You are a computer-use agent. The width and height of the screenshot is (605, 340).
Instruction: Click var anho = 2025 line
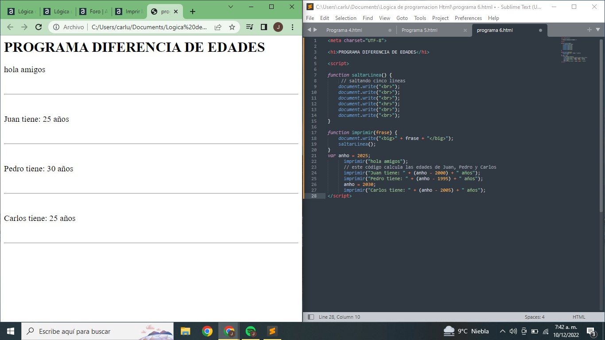click(x=349, y=155)
